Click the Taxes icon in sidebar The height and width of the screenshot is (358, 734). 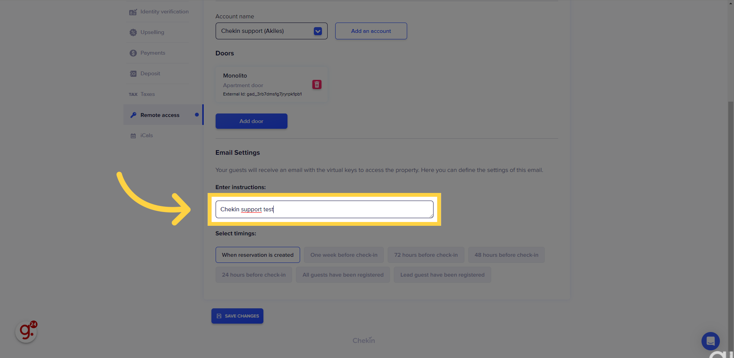pyautogui.click(x=133, y=94)
